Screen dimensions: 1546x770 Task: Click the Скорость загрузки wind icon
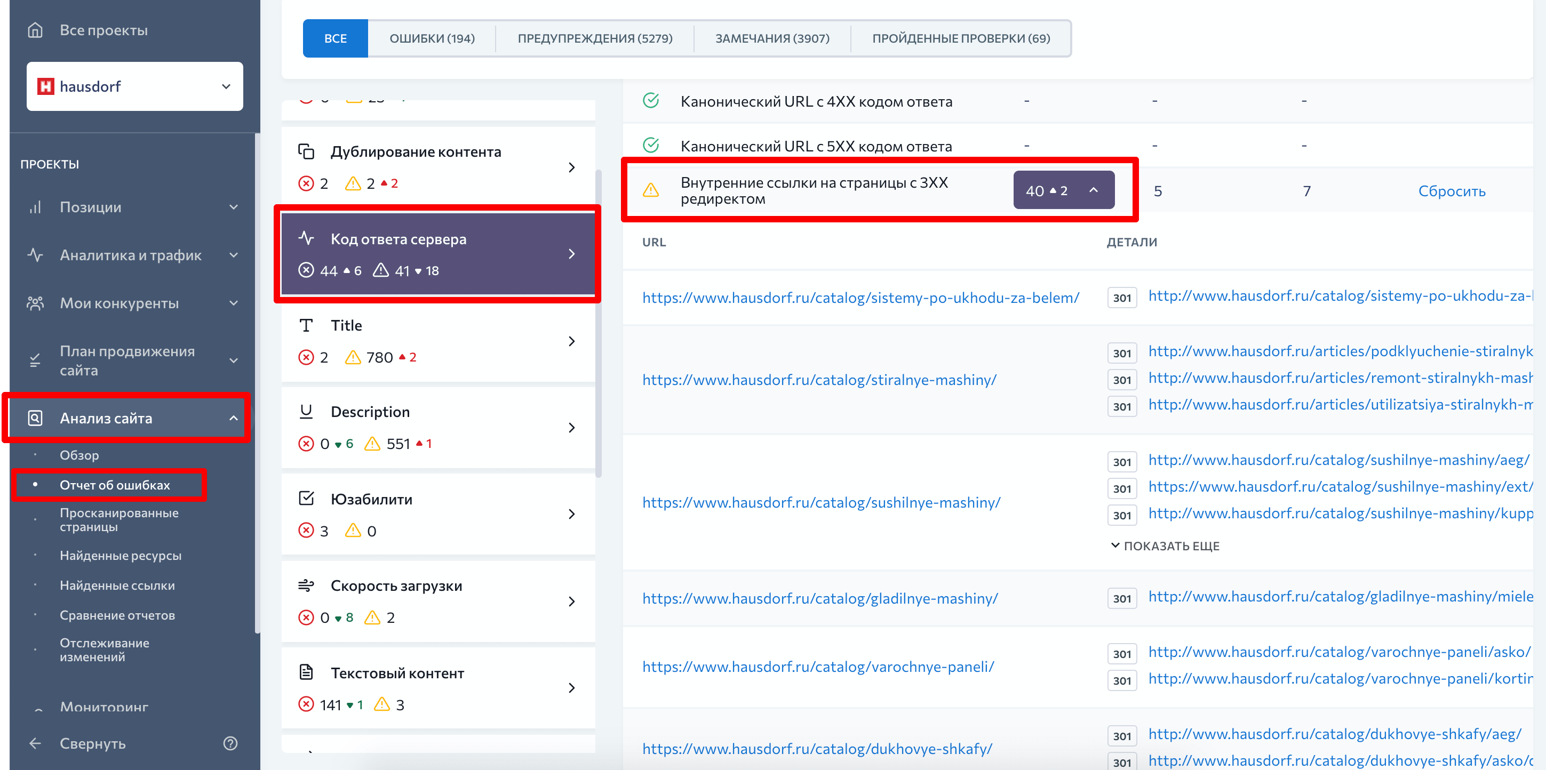(306, 585)
